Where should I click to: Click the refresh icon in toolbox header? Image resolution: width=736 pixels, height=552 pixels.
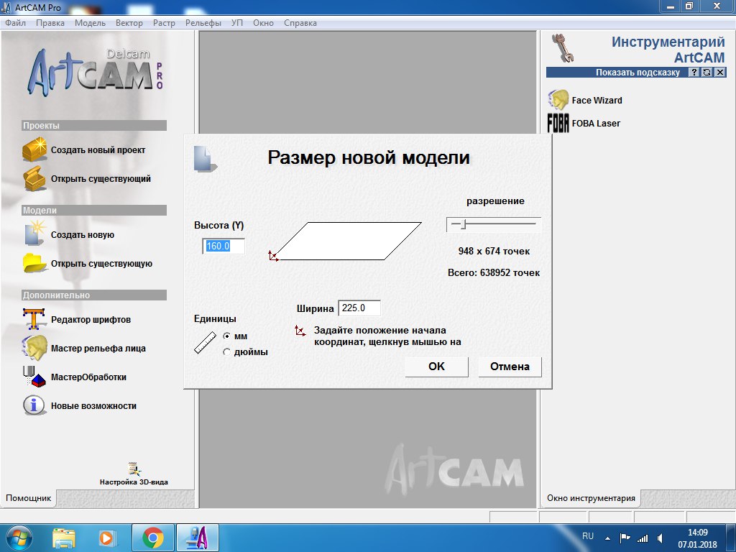point(707,73)
